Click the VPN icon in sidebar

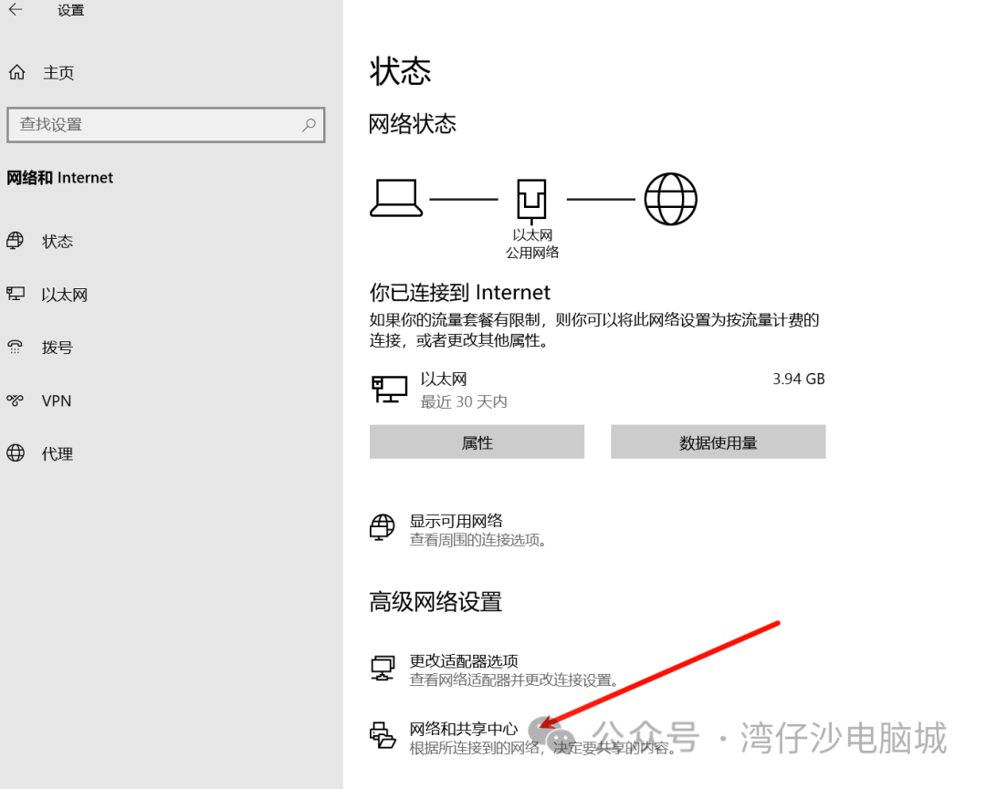(x=16, y=400)
